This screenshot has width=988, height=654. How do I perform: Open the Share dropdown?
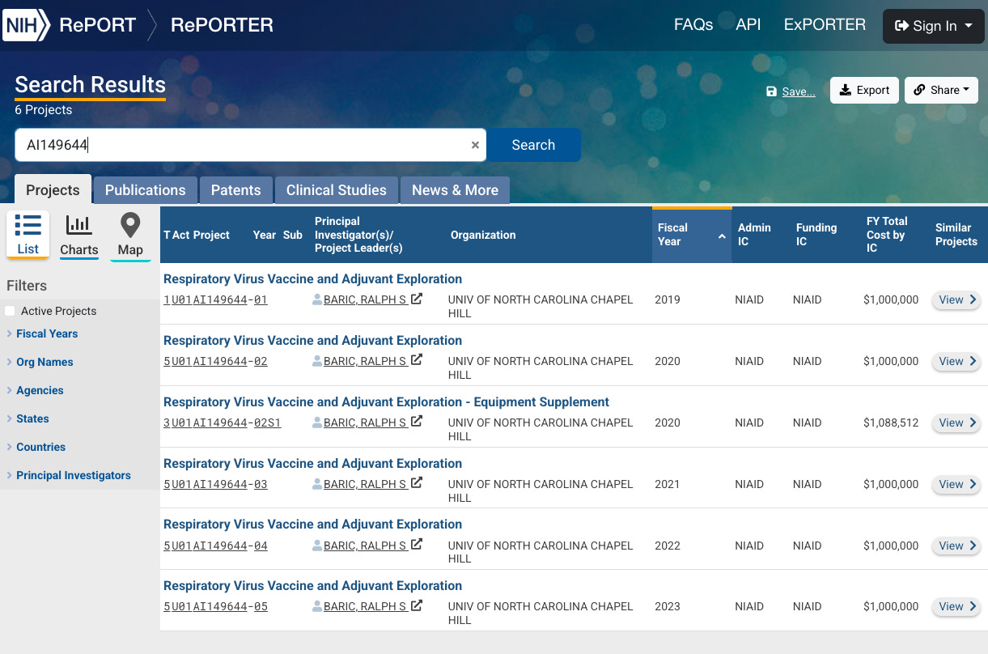pos(941,90)
